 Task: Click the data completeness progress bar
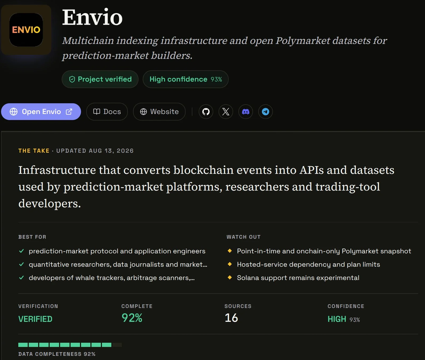click(x=70, y=345)
